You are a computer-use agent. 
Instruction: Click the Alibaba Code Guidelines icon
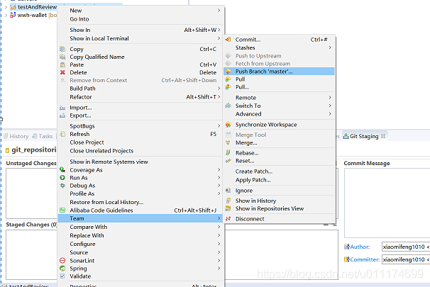tap(62, 210)
